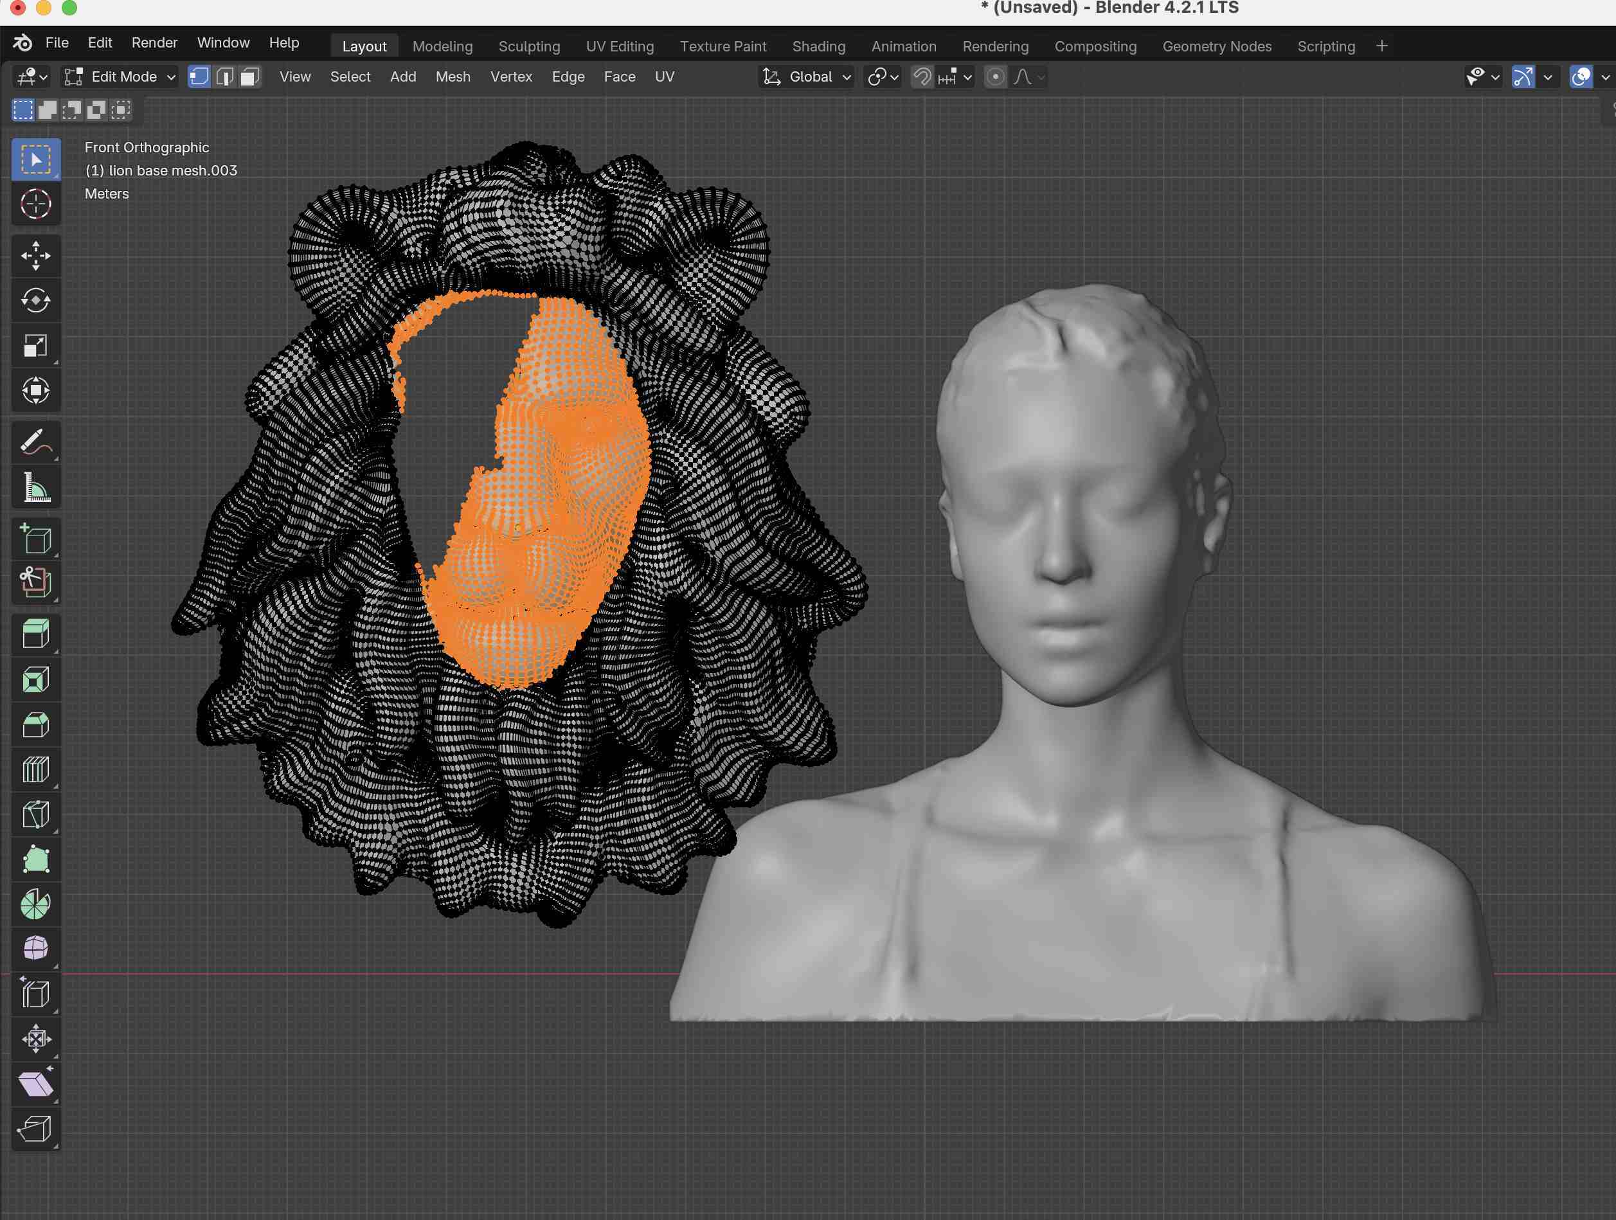
Task: Set selection mode to Subtract
Action: (71, 111)
